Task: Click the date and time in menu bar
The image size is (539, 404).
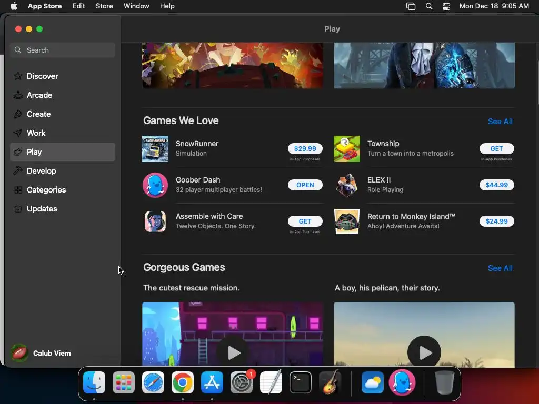Action: pos(494,6)
